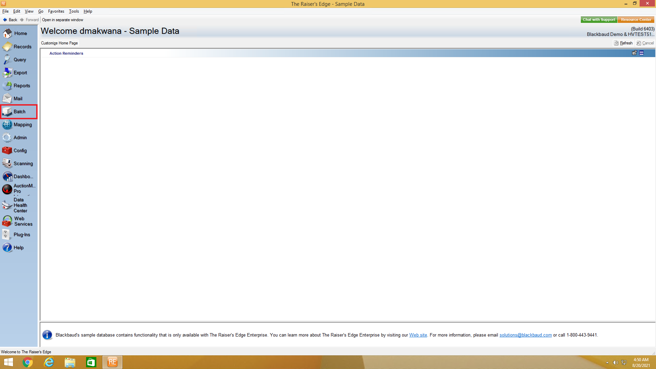656x369 pixels.
Task: Open the Mail module
Action: [17, 99]
